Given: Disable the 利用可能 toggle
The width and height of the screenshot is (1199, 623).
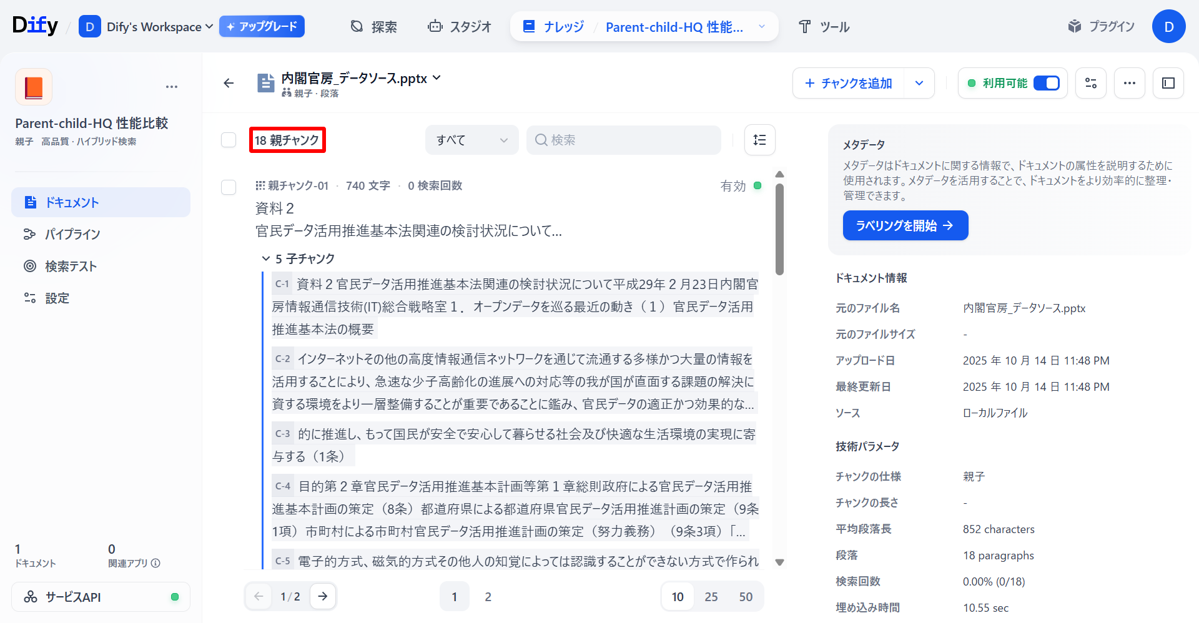Looking at the screenshot, I should coord(1047,82).
